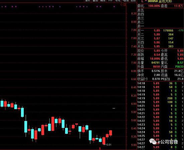The image size is (184, 150).
Task: Click the 净资 2.80 value
Action: [157, 75]
